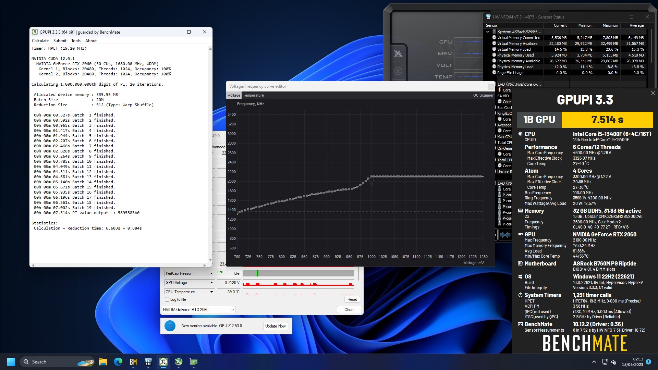This screenshot has width=658, height=370.
Task: Select CPU [#0]: Intel Core i5 sensor row
Action: 519,84
